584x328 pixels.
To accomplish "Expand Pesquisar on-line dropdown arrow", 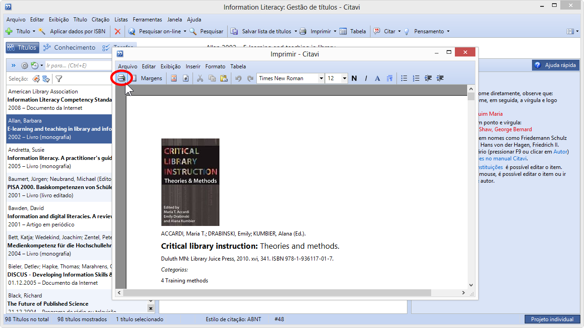I will pyautogui.click(x=185, y=31).
